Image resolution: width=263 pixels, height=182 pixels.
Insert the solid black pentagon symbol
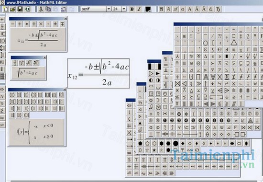[x=140, y=143]
